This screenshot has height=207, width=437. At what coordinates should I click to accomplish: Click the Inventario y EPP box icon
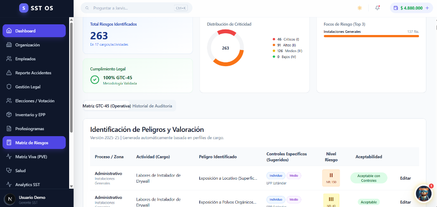[x=9, y=114]
